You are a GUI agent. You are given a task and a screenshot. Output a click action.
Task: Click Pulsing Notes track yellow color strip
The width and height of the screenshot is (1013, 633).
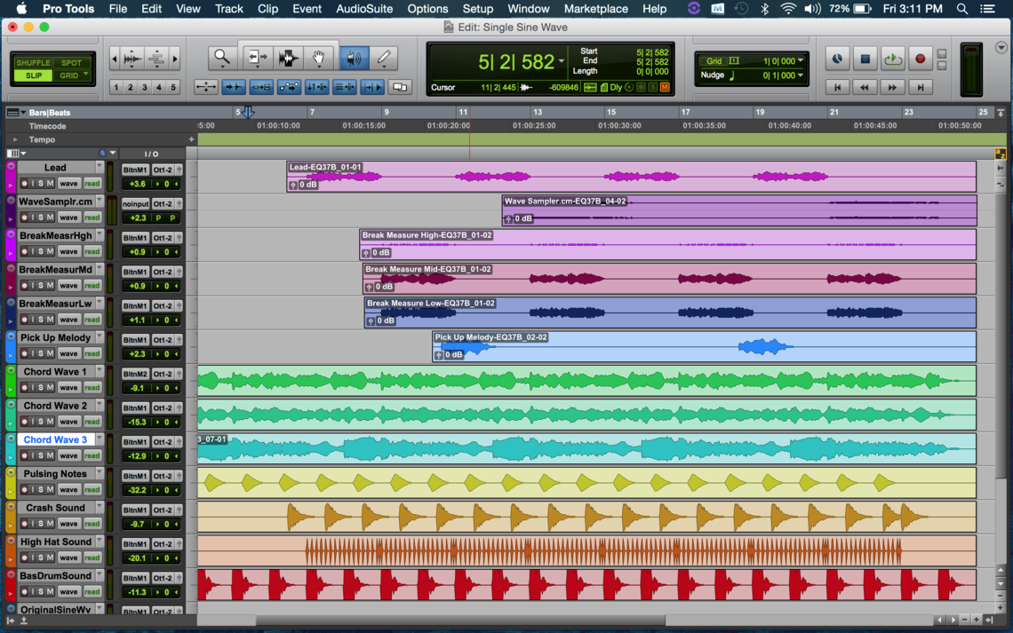[x=11, y=483]
